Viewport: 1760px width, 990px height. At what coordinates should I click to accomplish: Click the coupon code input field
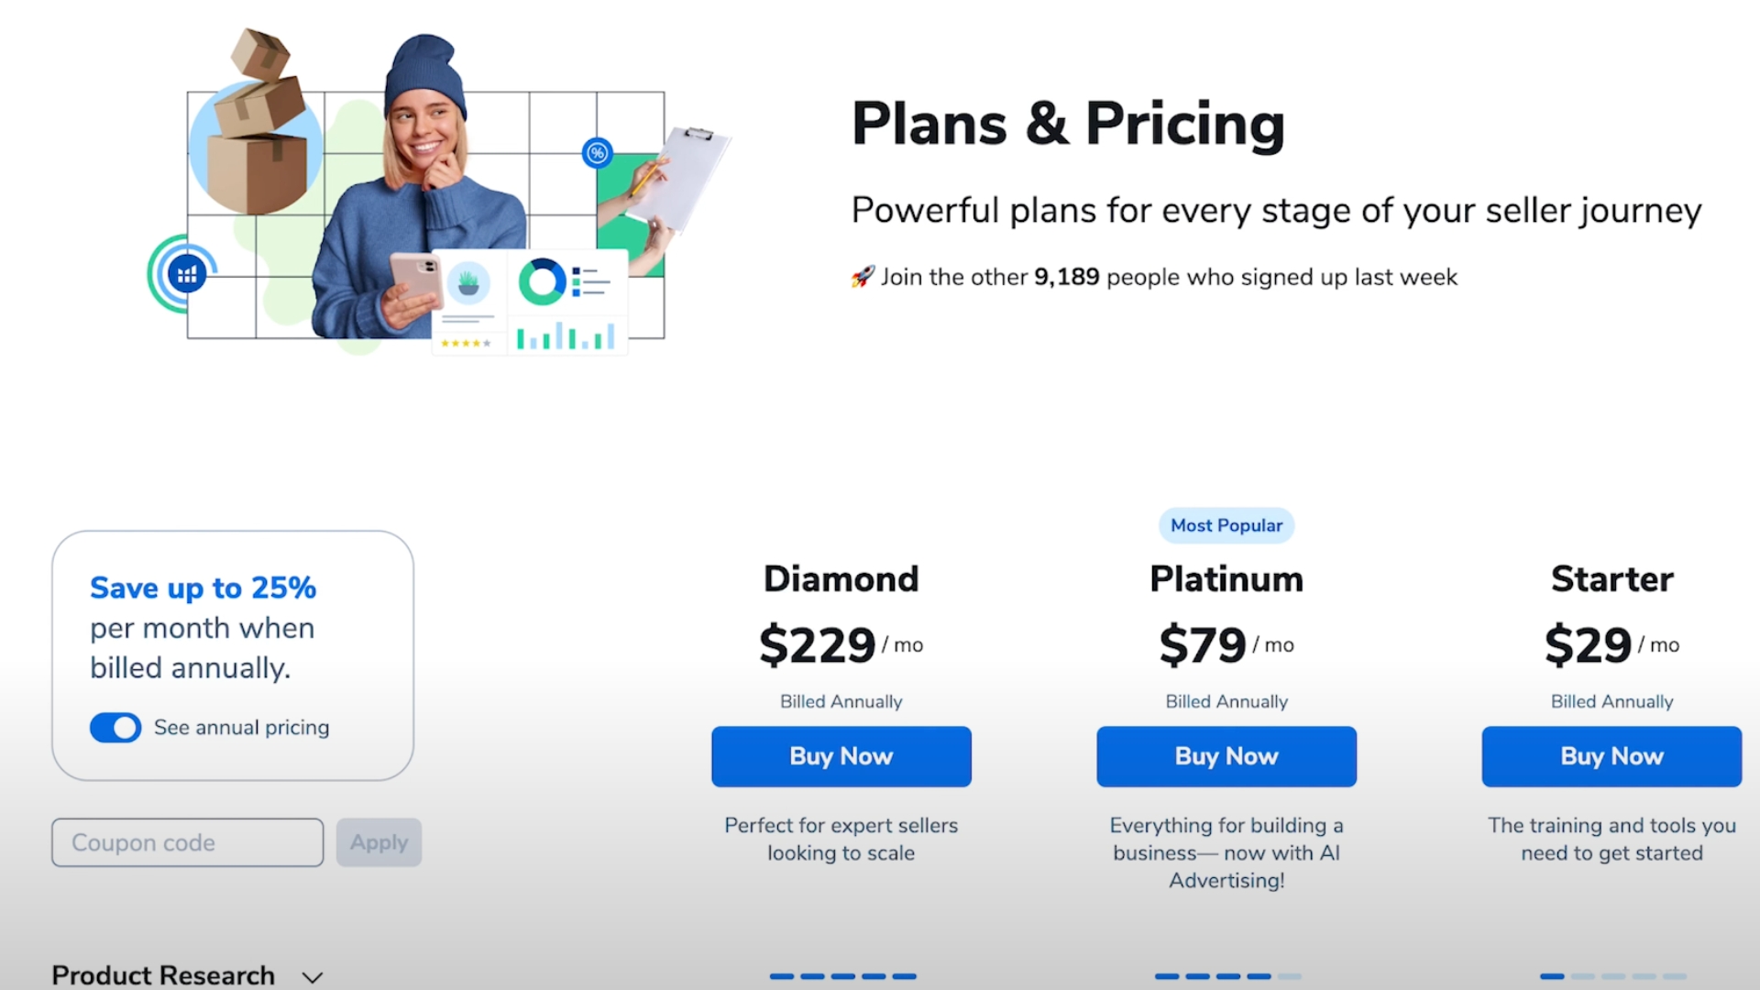pos(187,842)
